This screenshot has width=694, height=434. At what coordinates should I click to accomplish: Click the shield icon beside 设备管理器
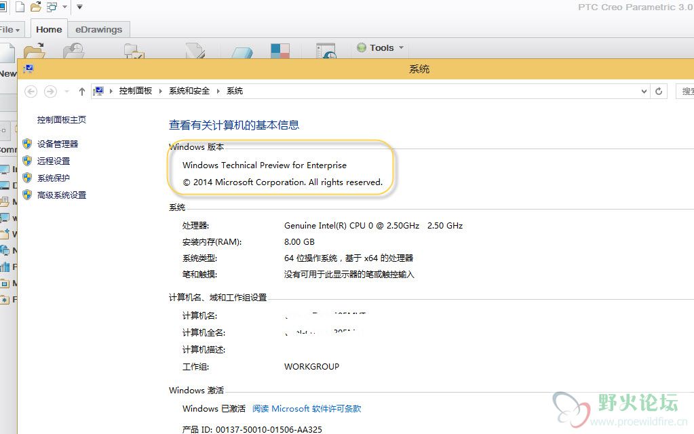coord(27,144)
